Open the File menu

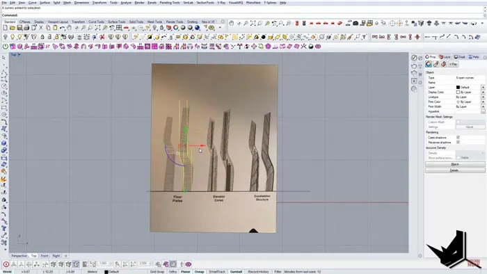pyautogui.click(x=4, y=3)
